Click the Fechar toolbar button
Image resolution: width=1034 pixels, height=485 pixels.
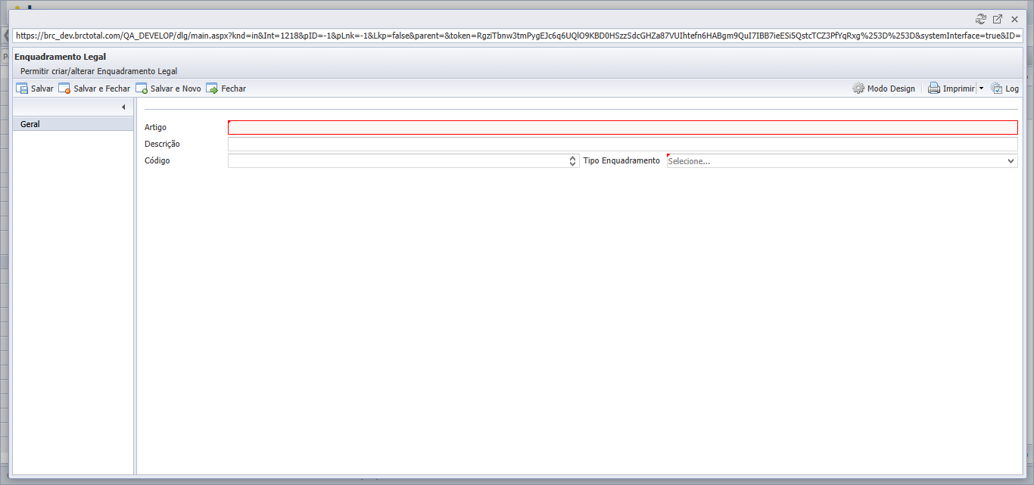[226, 89]
